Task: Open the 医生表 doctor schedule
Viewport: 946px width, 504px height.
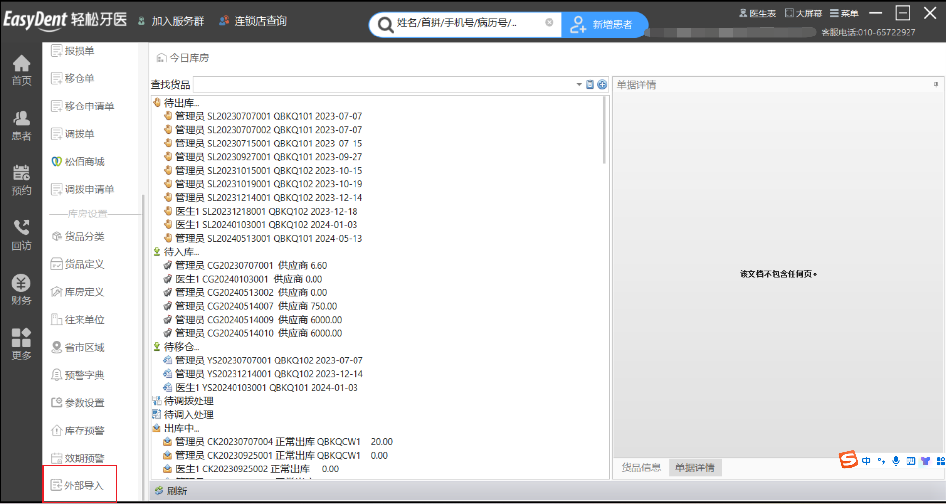Action: 757,13
